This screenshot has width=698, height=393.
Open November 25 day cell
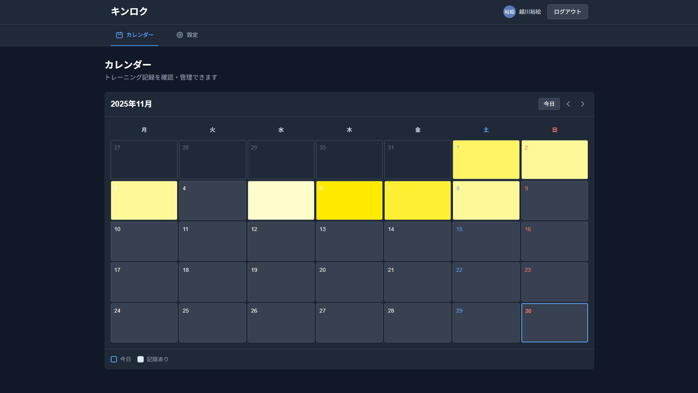click(x=212, y=323)
